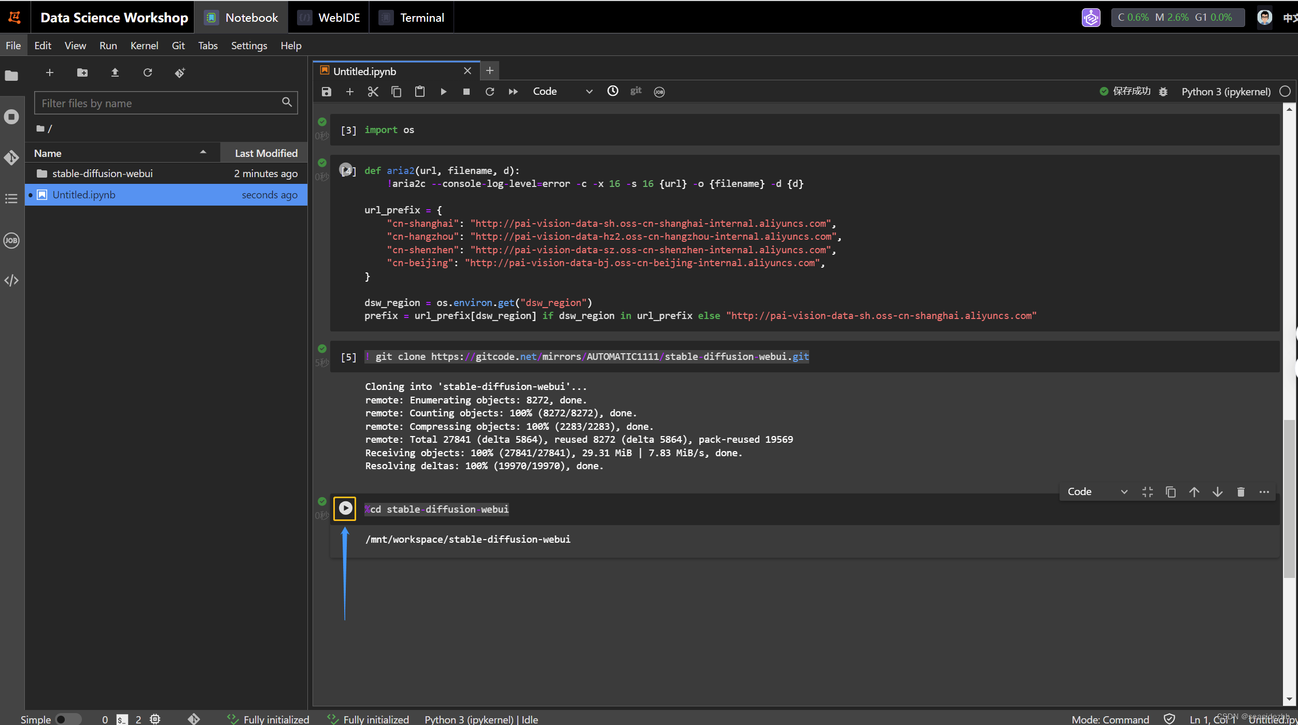Click the collapse icon in cell toolbar

pyautogui.click(x=1148, y=492)
